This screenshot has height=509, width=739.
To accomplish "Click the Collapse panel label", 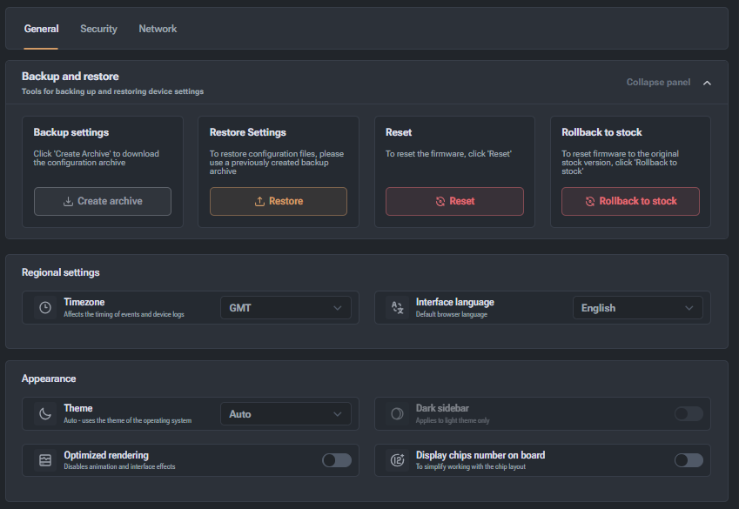I will 658,82.
